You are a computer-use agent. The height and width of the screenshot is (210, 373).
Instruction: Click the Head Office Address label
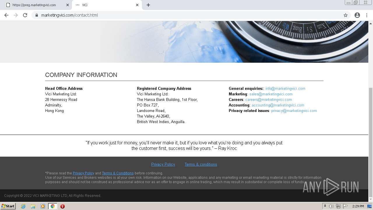click(x=64, y=88)
